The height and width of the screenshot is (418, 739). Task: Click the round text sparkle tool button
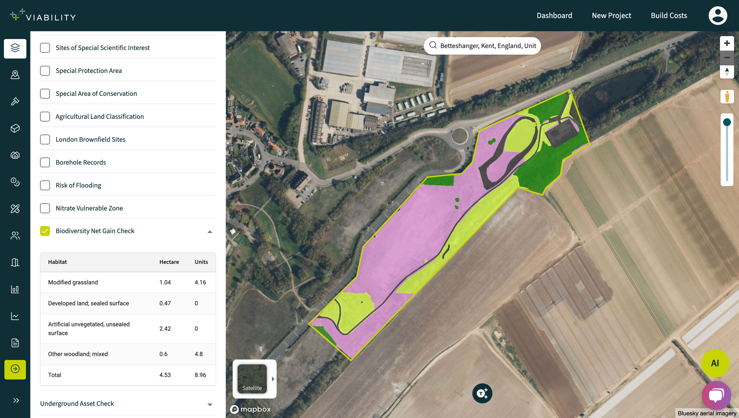(x=482, y=393)
